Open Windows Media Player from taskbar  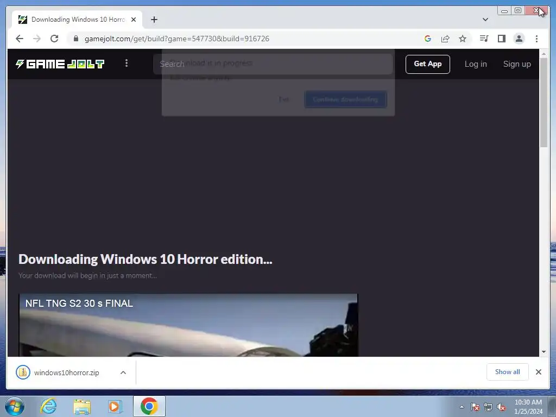click(115, 406)
